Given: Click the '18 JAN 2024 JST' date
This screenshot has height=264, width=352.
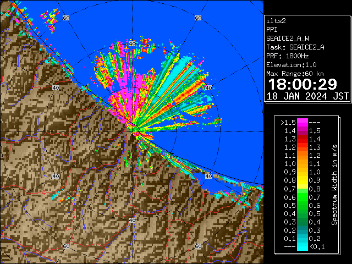Looking at the screenshot, I should 307,96.
